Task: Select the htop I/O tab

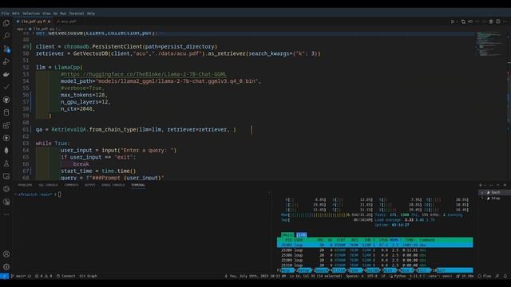Action: 302,234
